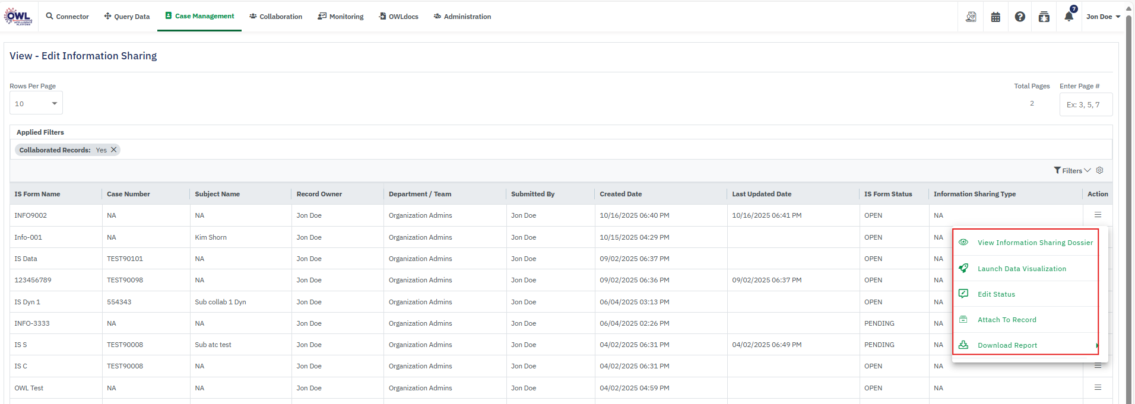Click Attach To Record menu item
1135x404 pixels.
pos(1007,320)
